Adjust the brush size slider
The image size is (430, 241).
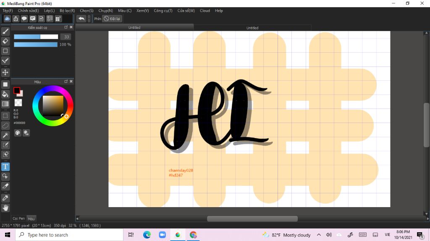pyautogui.click(x=36, y=37)
